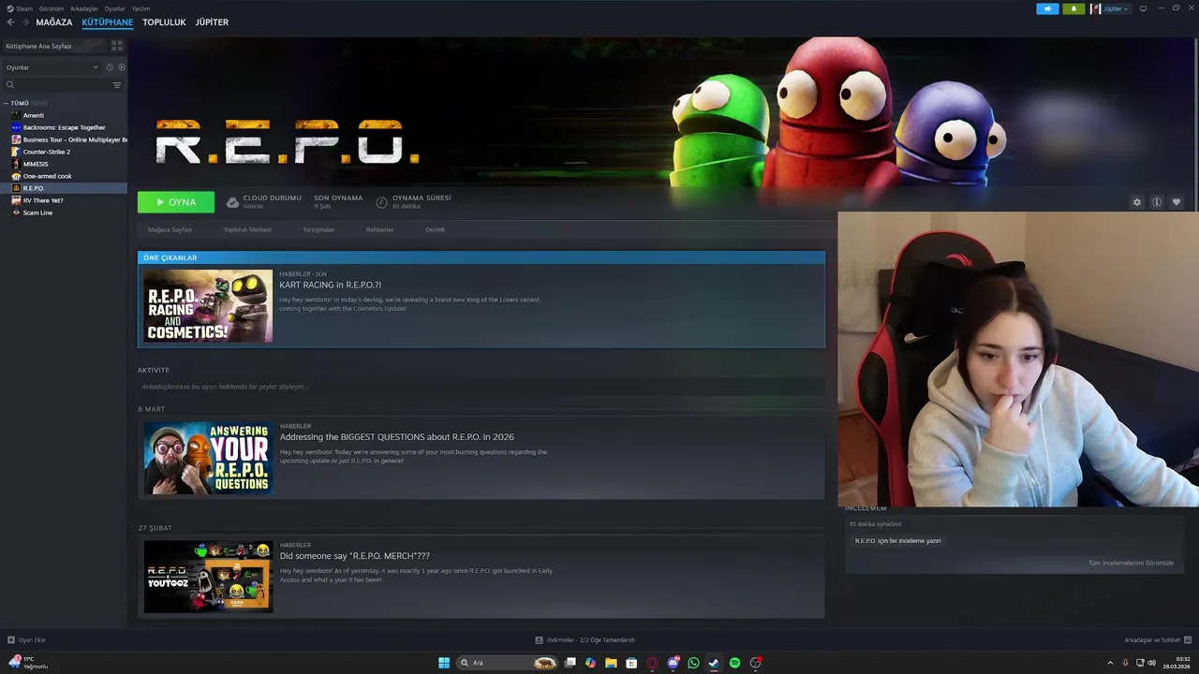Open Steam notifications bell button
The width and height of the screenshot is (1199, 674).
[x=1073, y=8]
